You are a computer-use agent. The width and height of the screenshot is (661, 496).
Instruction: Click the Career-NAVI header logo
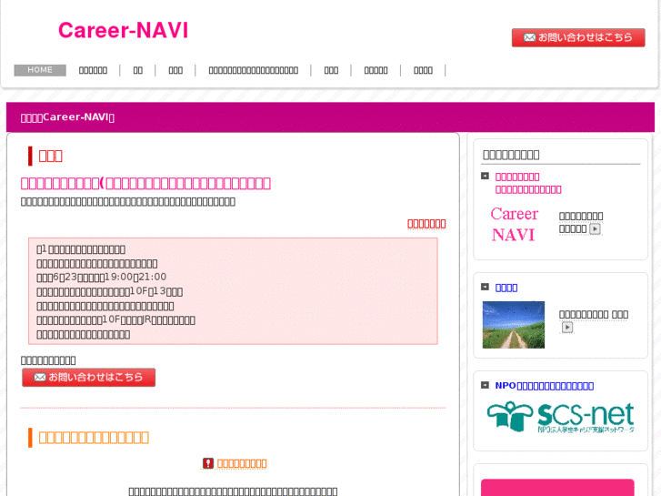(123, 30)
